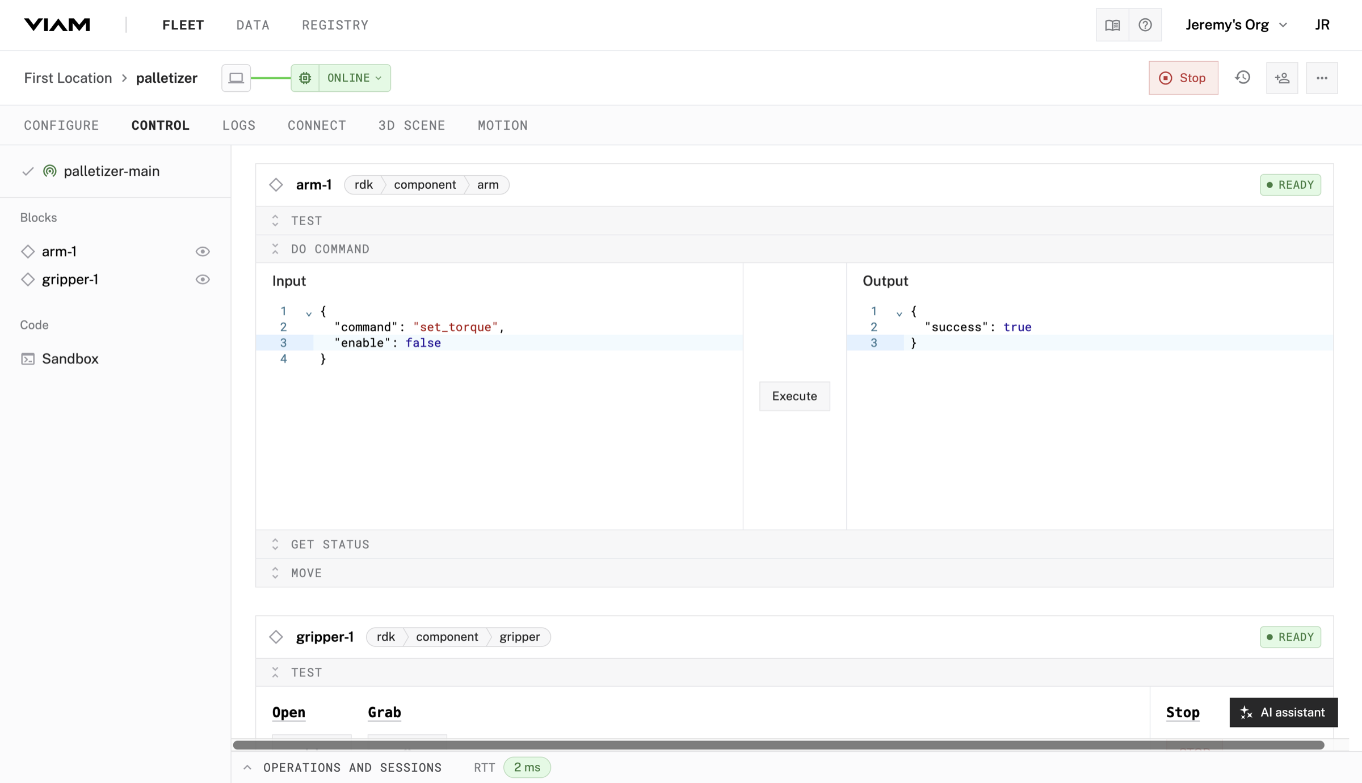The width and height of the screenshot is (1362, 783).
Task: Click the help question mark icon
Action: click(1145, 25)
